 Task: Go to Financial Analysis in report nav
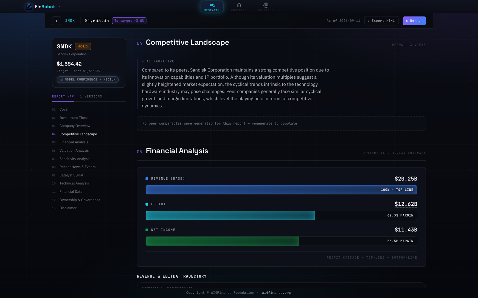tap(74, 142)
